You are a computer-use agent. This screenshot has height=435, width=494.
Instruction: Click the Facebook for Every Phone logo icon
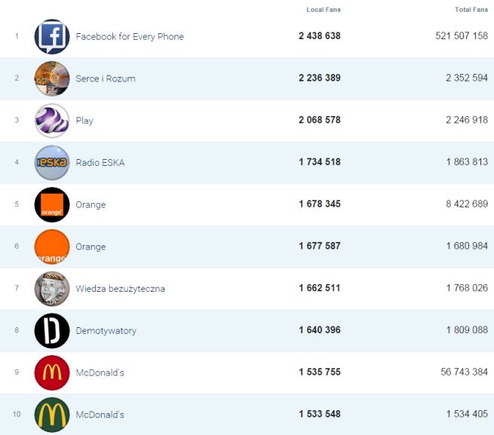pos(52,37)
